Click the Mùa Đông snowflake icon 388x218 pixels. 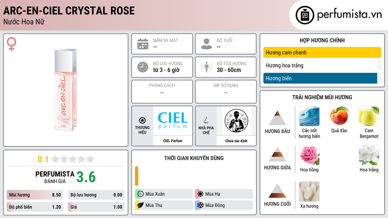pos(200,205)
